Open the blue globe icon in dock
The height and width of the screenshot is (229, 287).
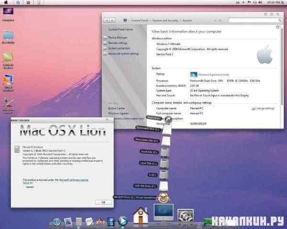(57, 222)
